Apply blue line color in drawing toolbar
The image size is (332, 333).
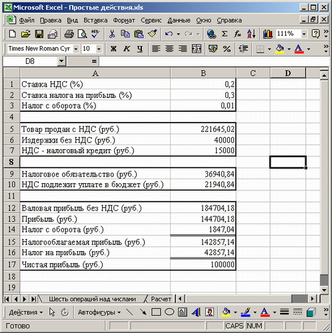245,312
